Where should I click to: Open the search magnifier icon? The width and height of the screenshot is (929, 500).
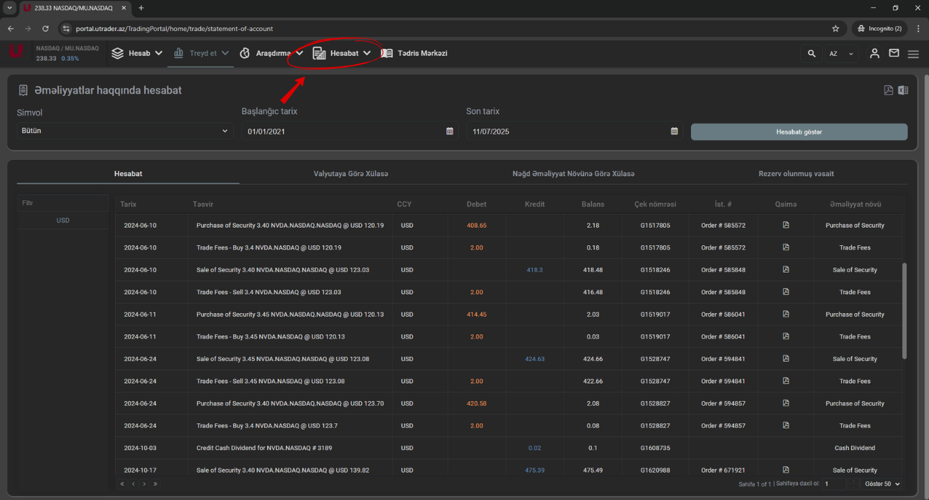coord(811,54)
